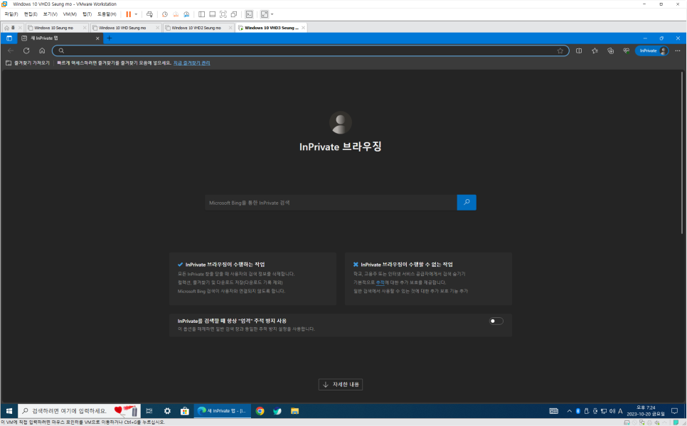Open a new Edge tab with plus button
This screenshot has width=687, height=426.
pyautogui.click(x=110, y=38)
